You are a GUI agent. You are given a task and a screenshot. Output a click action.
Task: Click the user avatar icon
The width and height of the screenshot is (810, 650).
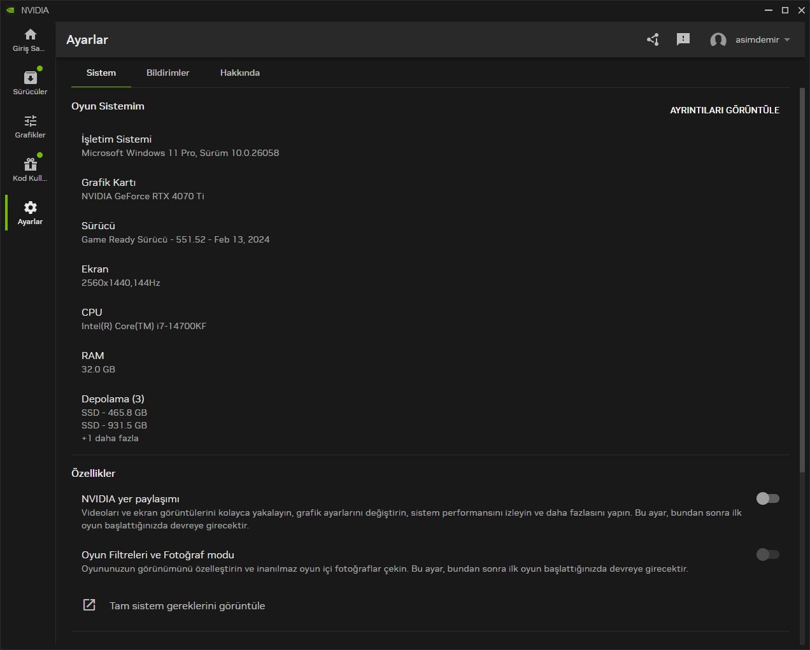[718, 40]
